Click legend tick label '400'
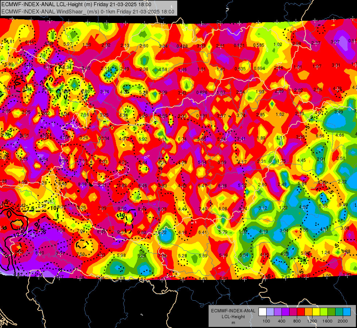The image size is (357, 328). (x=282, y=321)
